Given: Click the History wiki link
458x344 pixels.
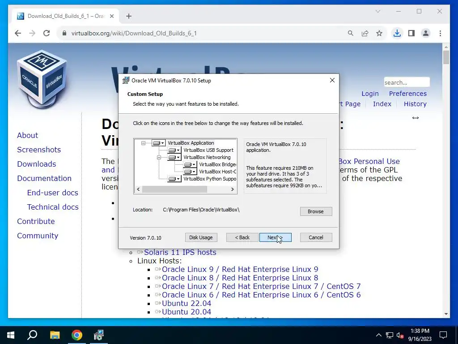Looking at the screenshot, I should point(415,104).
